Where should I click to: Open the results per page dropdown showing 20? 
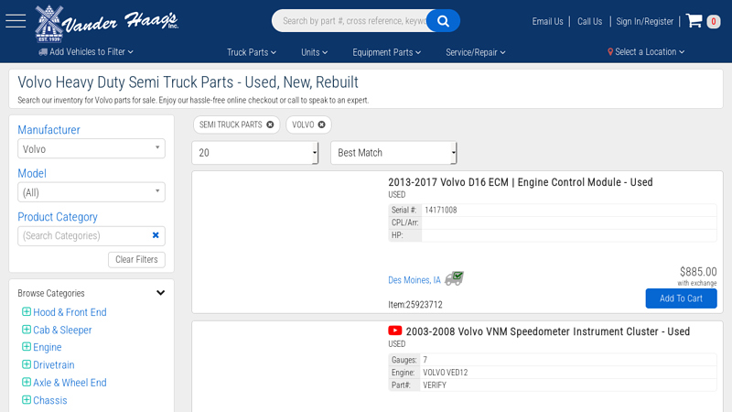click(x=255, y=153)
